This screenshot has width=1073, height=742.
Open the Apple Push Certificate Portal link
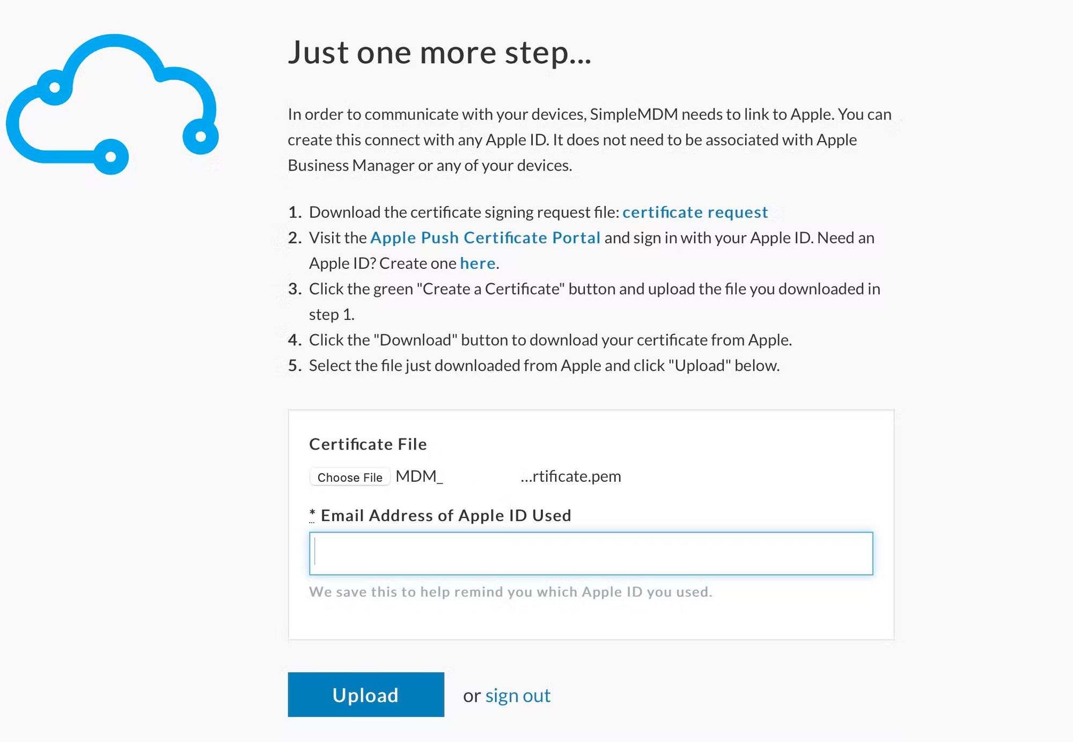coord(485,238)
